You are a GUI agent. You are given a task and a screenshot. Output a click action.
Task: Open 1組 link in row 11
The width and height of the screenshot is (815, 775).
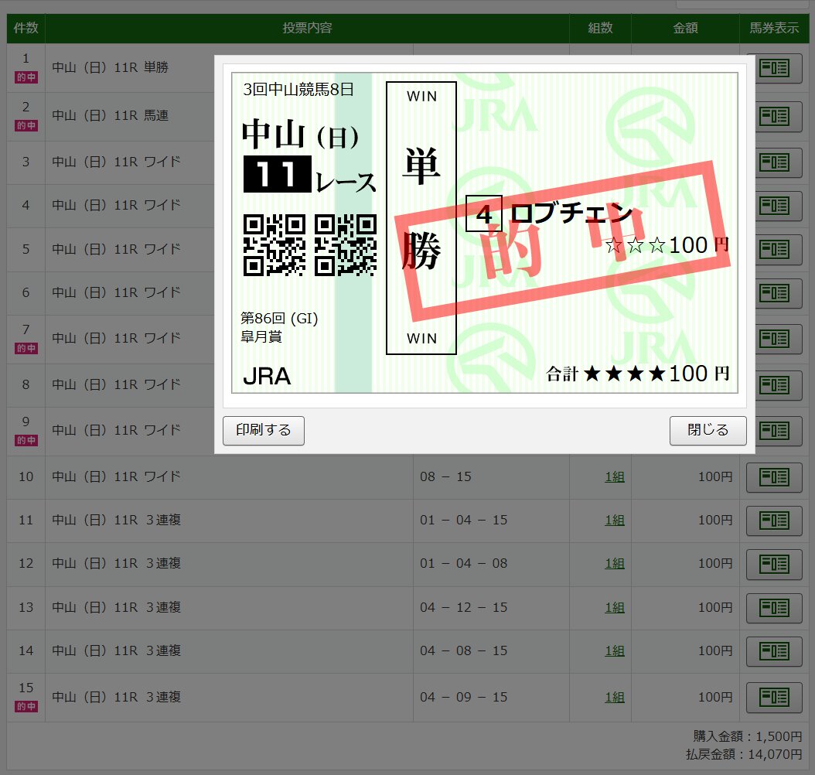pyautogui.click(x=615, y=520)
